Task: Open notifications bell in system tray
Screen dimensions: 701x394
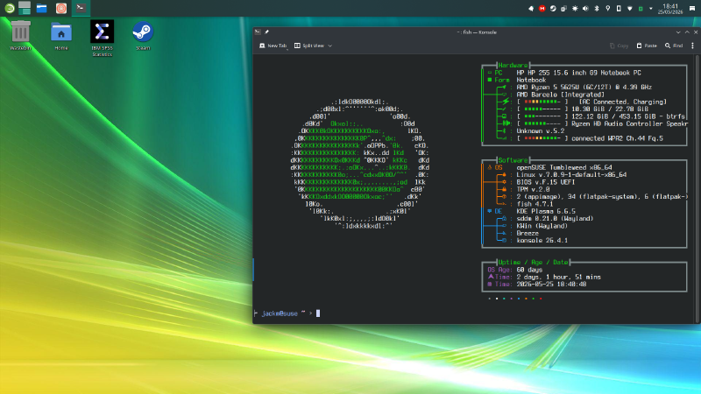Action: click(x=531, y=9)
